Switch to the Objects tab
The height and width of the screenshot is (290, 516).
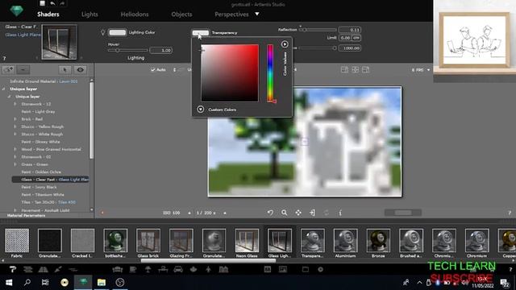pos(181,14)
